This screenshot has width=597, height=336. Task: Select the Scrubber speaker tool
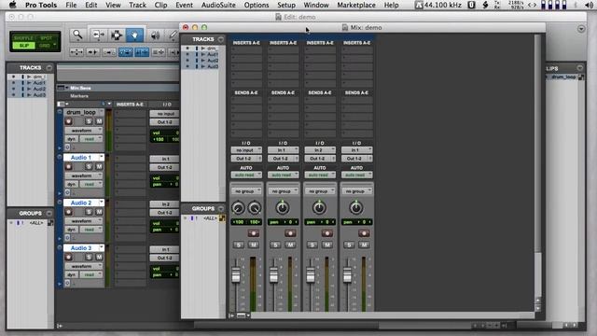tap(156, 35)
